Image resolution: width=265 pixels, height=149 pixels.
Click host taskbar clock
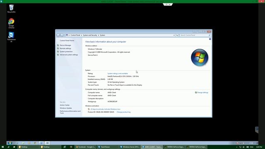259,147
